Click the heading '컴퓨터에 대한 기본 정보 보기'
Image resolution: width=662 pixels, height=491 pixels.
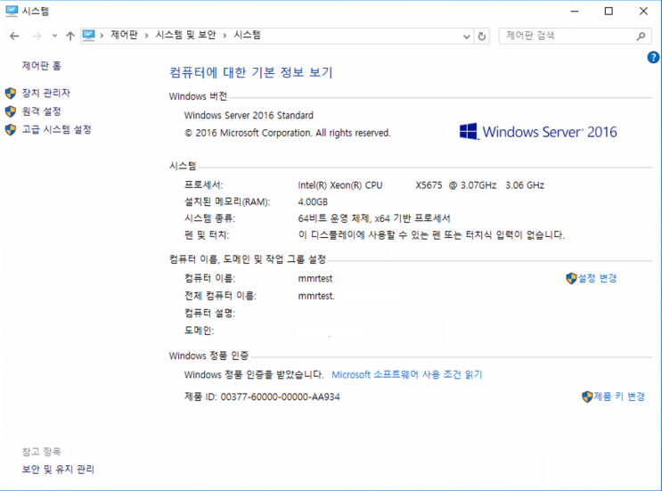coord(250,72)
